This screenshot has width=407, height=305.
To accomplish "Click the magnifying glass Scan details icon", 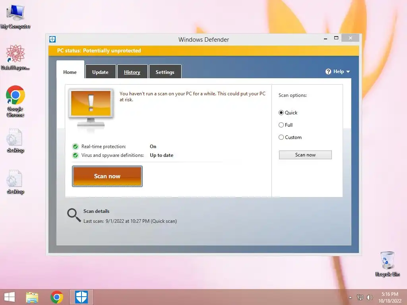I will pyautogui.click(x=74, y=215).
